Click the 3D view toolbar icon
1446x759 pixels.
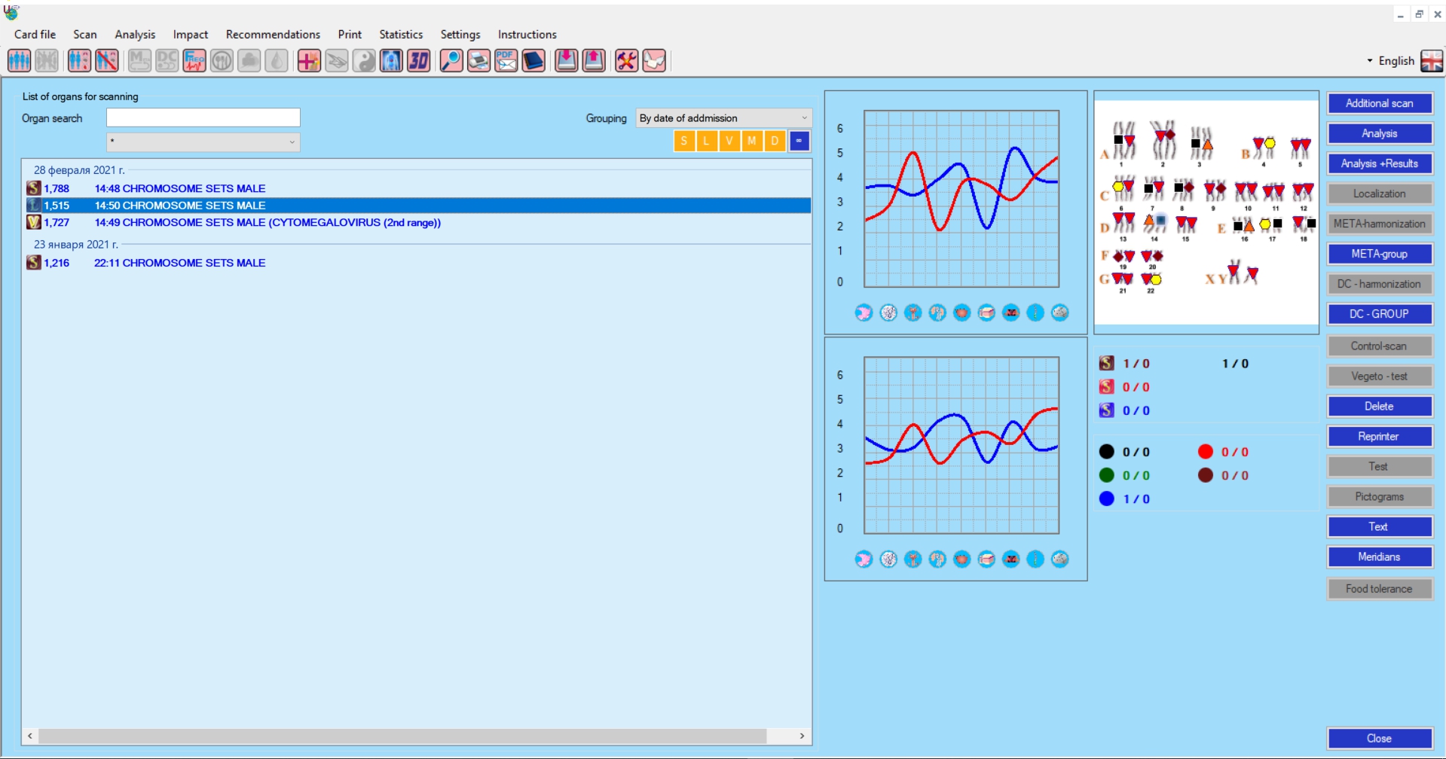pyautogui.click(x=418, y=60)
